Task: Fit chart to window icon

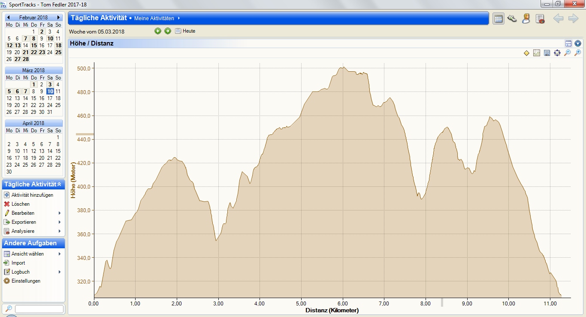Action: pos(557,53)
